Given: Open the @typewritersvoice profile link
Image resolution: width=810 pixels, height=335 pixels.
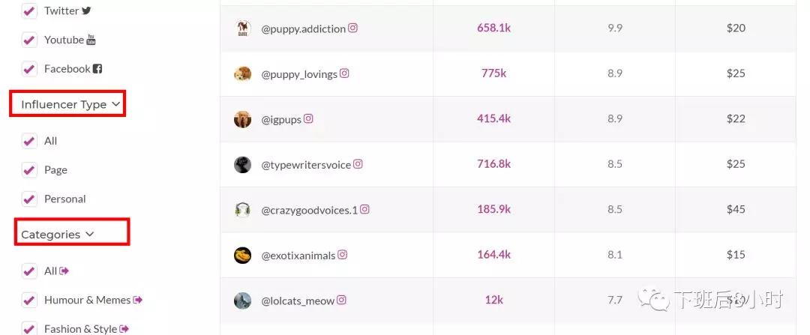Looking at the screenshot, I should (306, 165).
